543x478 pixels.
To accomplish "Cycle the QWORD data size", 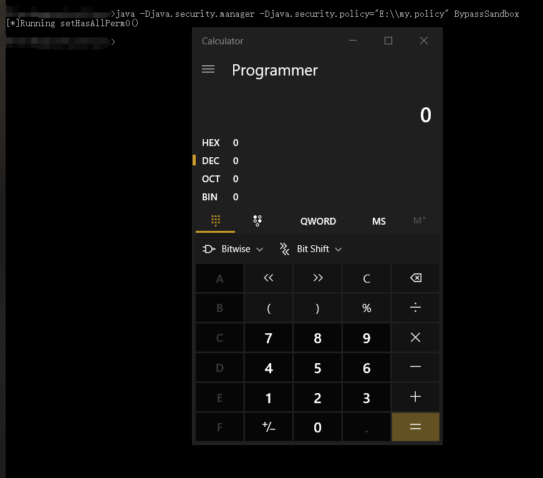I will 318,222.
